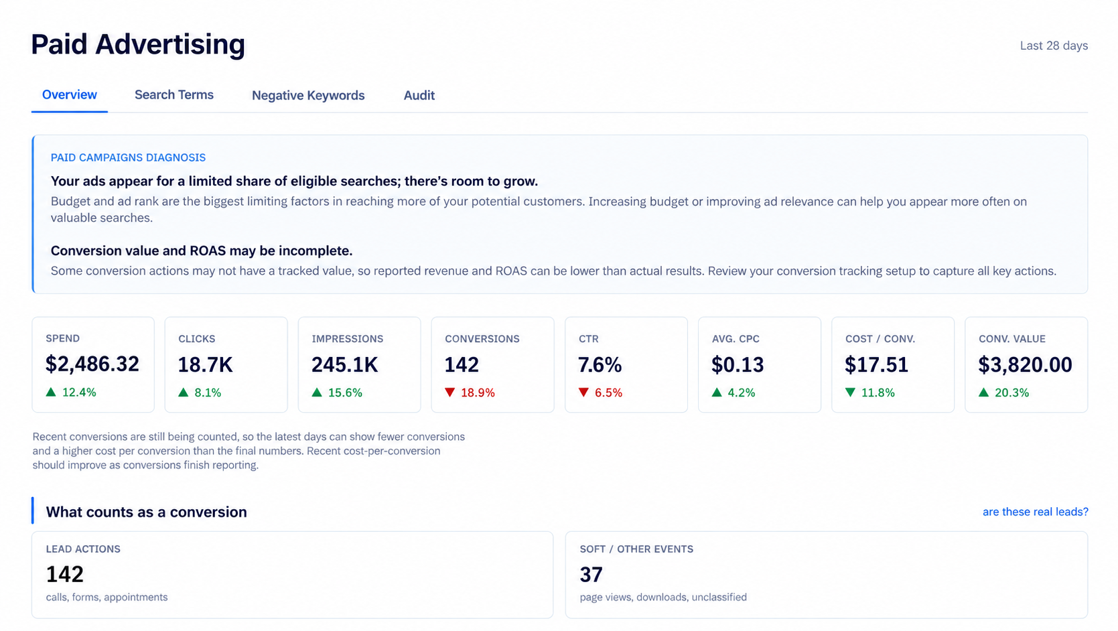Click the 'Conversion value and ROAS may be incomplete' headline
The image size is (1118, 631).
click(x=202, y=251)
